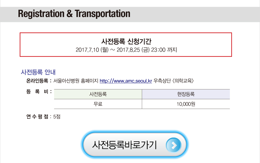
Task: Click the 2017.7.10 (월) start date text
Action: (x=92, y=50)
